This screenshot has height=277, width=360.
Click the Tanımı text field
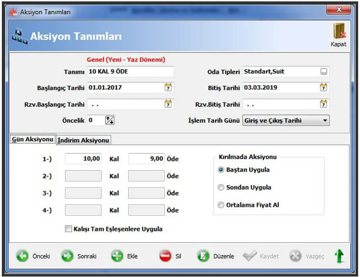[130, 72]
